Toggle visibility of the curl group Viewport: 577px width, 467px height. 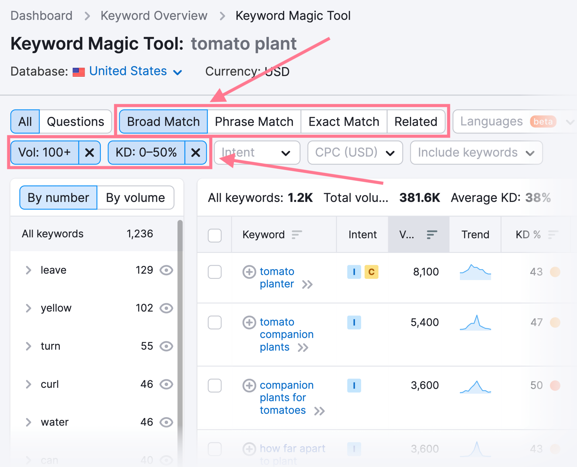click(x=166, y=384)
